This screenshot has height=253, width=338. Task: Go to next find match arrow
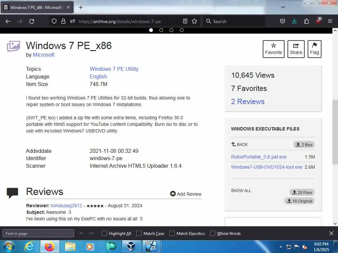coord(91,233)
